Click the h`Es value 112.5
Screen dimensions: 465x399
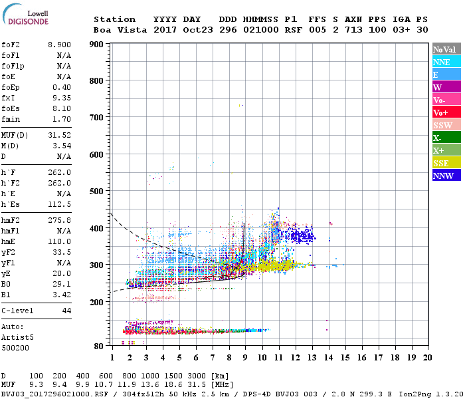coord(59,205)
